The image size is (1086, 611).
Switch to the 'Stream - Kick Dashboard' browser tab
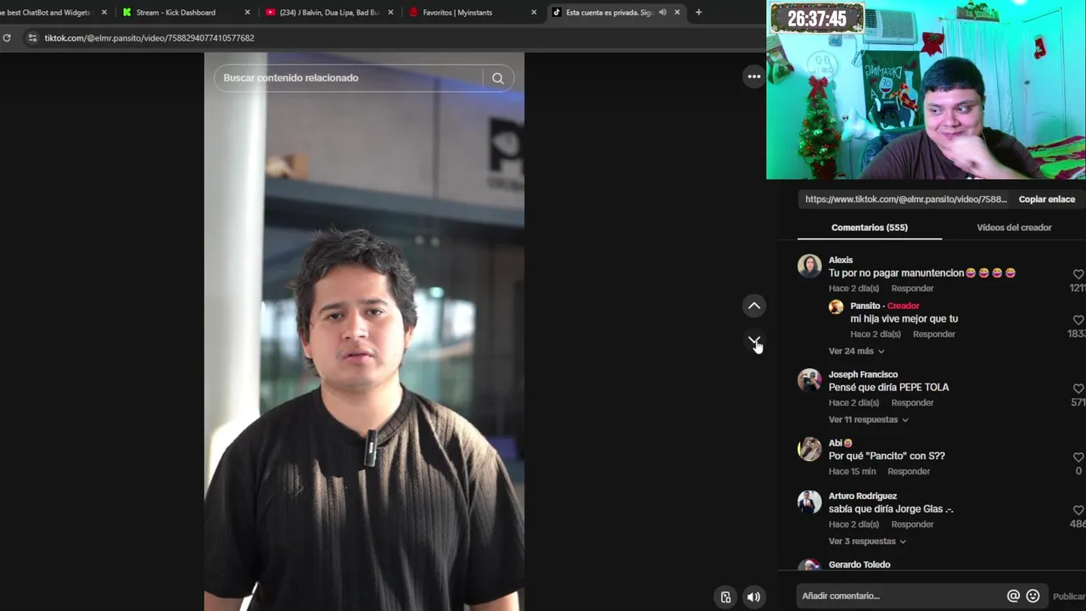pyautogui.click(x=176, y=13)
